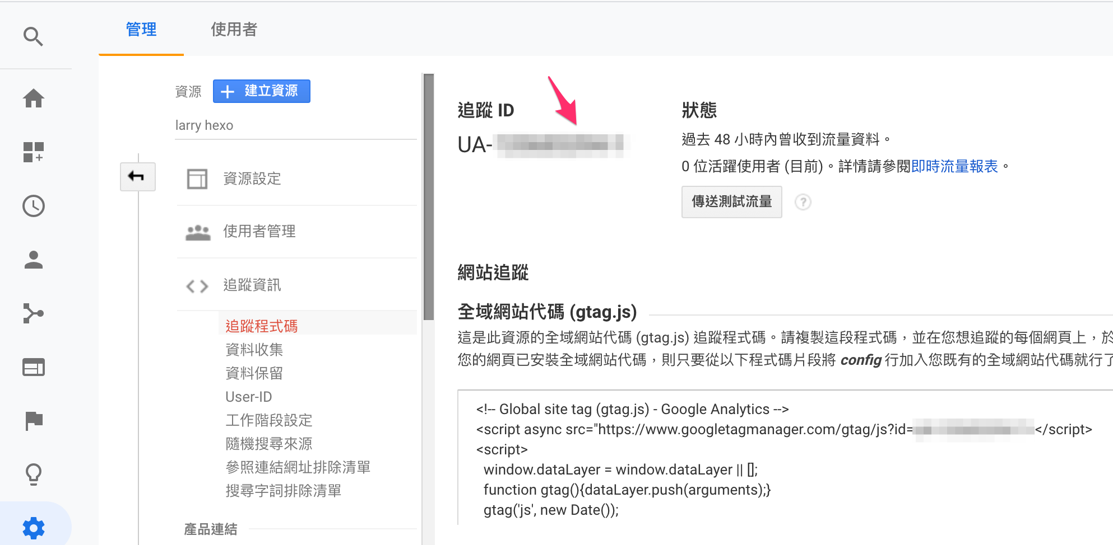1113x545 pixels.
Task: Click the property column vertical scrollbar
Action: pyautogui.click(x=429, y=197)
